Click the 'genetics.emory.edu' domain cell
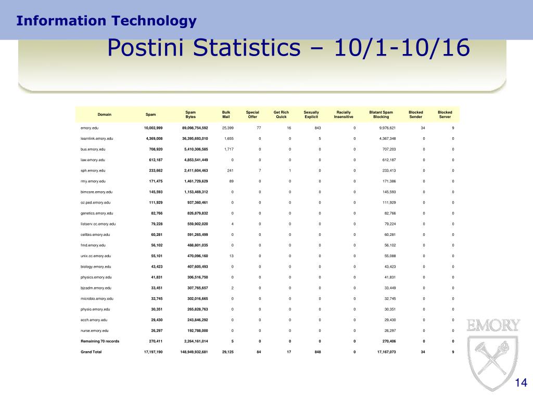The image size is (533, 399). pyautogui.click(x=97, y=214)
